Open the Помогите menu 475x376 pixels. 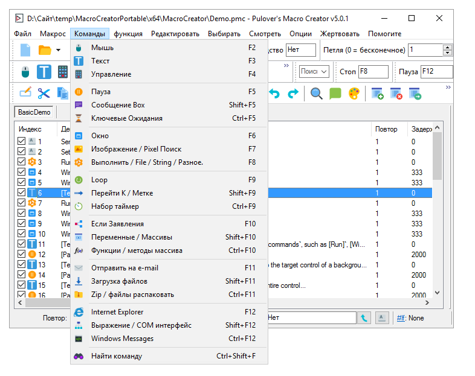[x=385, y=34]
